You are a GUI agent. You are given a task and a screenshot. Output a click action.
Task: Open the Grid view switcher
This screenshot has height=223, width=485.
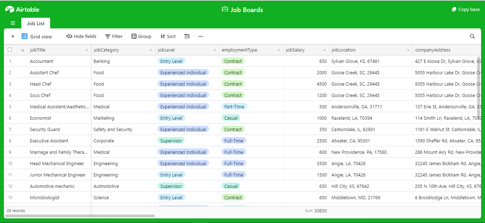tap(37, 37)
